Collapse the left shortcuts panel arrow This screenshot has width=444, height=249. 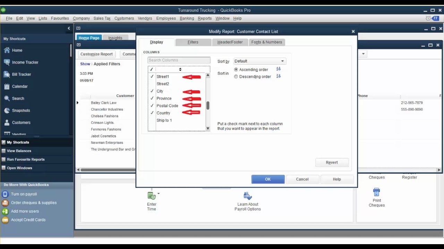coord(69,28)
